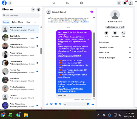Send a thumbs-up like
This screenshot has width=137, height=119.
[x=93, y=104]
